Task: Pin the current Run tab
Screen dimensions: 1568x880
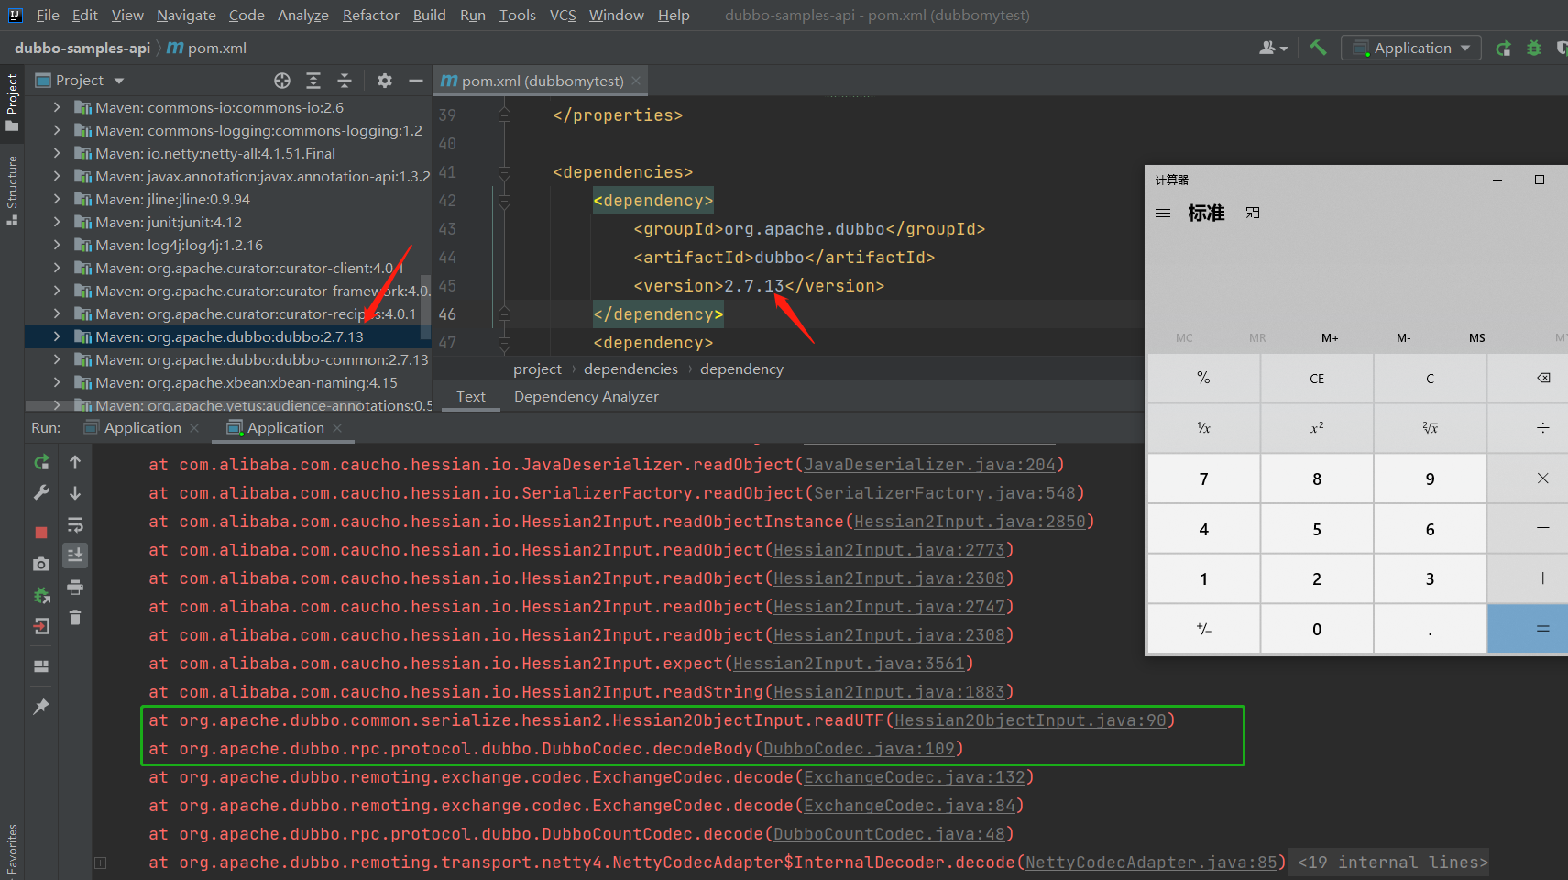Action: coord(41,707)
